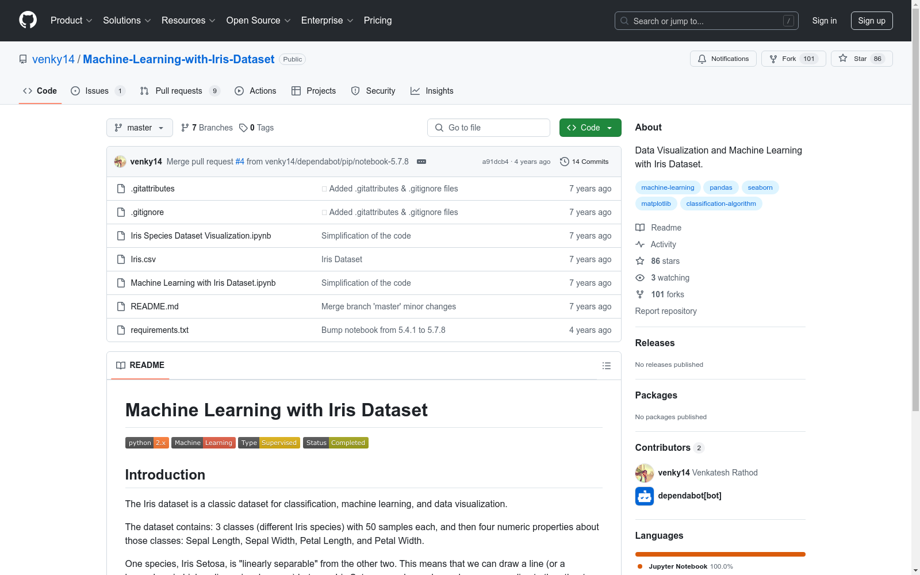Click the file icon next to .gitattributes
The width and height of the screenshot is (920, 575).
click(121, 189)
